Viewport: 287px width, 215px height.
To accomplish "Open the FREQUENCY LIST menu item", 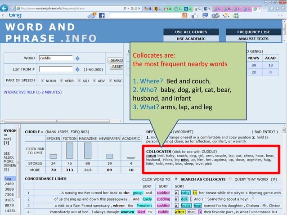I will click(254, 32).
